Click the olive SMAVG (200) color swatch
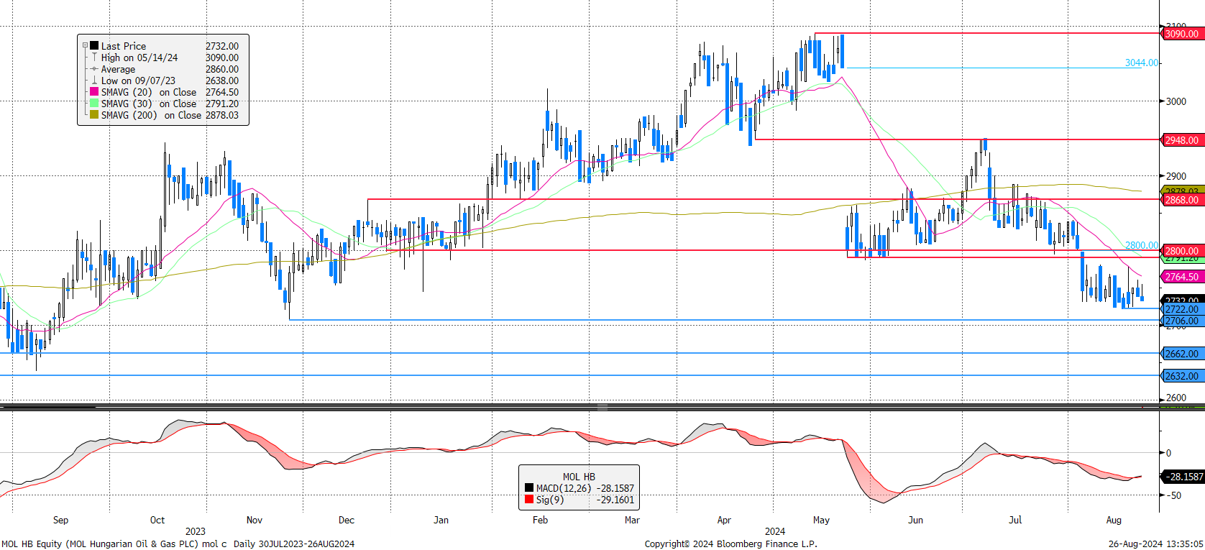Screen dimensions: 1205x550 [x=94, y=115]
